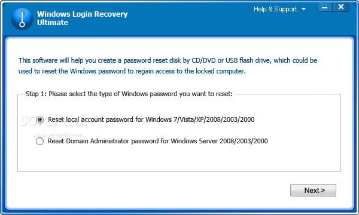Click the blue key logo icon
This screenshot has width=359, height=215.
coord(22,19)
